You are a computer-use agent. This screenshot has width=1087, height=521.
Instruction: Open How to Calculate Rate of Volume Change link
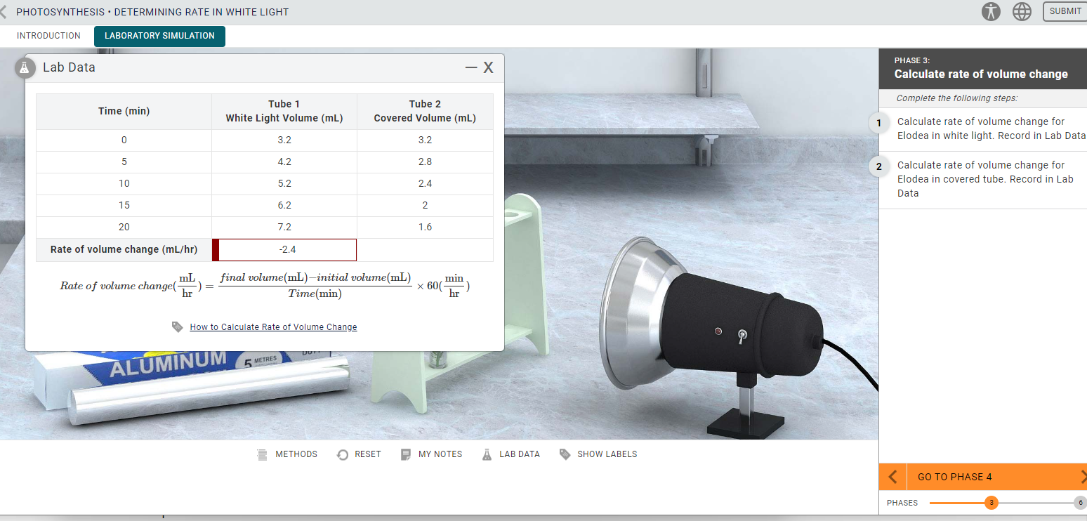click(x=273, y=327)
